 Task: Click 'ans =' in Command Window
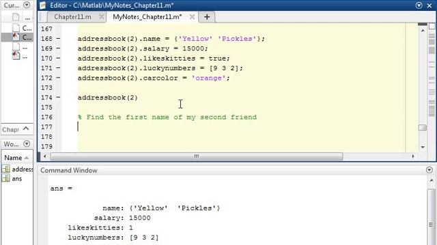click(61, 189)
